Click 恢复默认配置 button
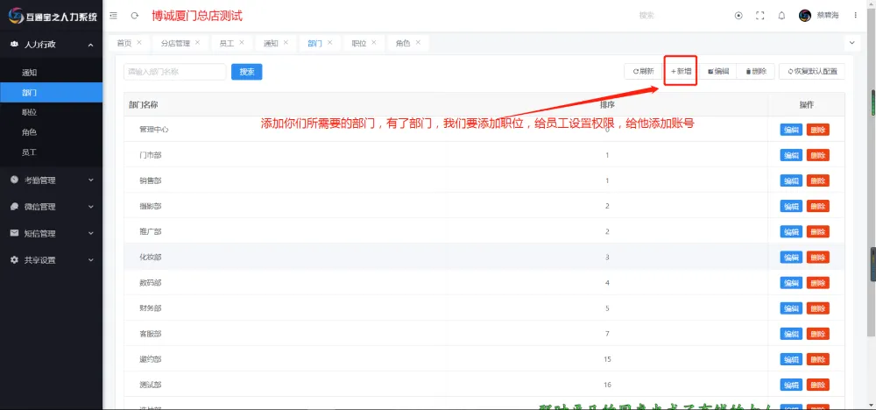 (812, 72)
